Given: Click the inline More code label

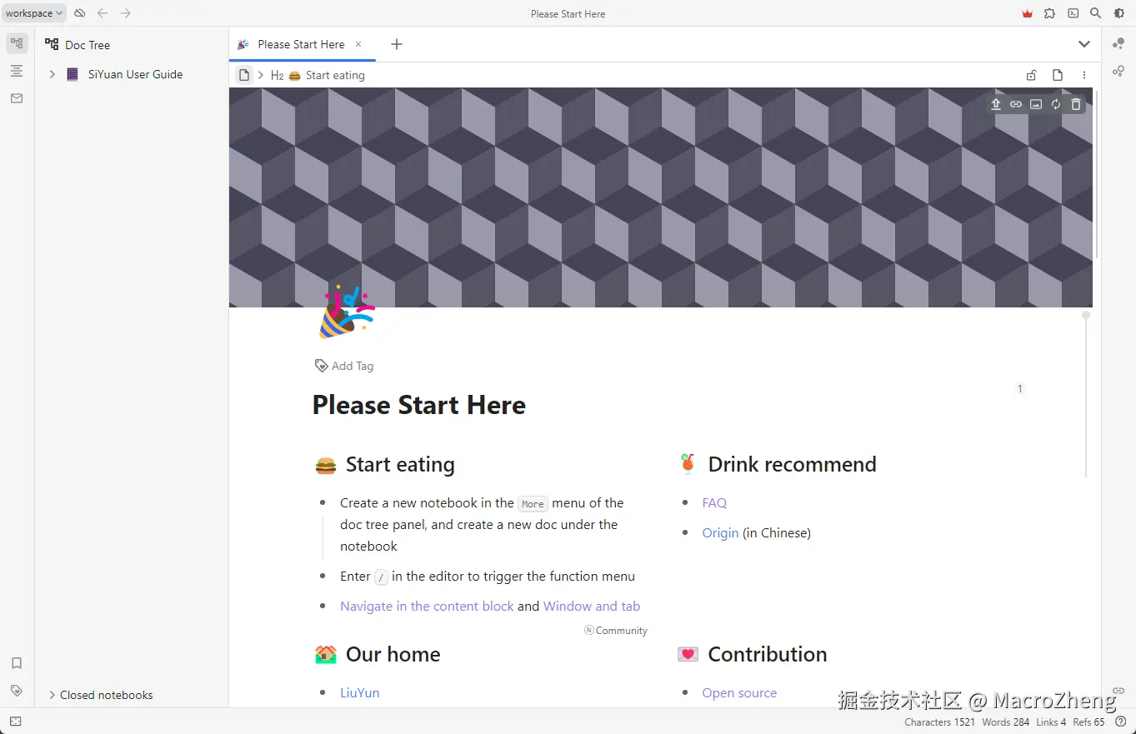Looking at the screenshot, I should 533,504.
